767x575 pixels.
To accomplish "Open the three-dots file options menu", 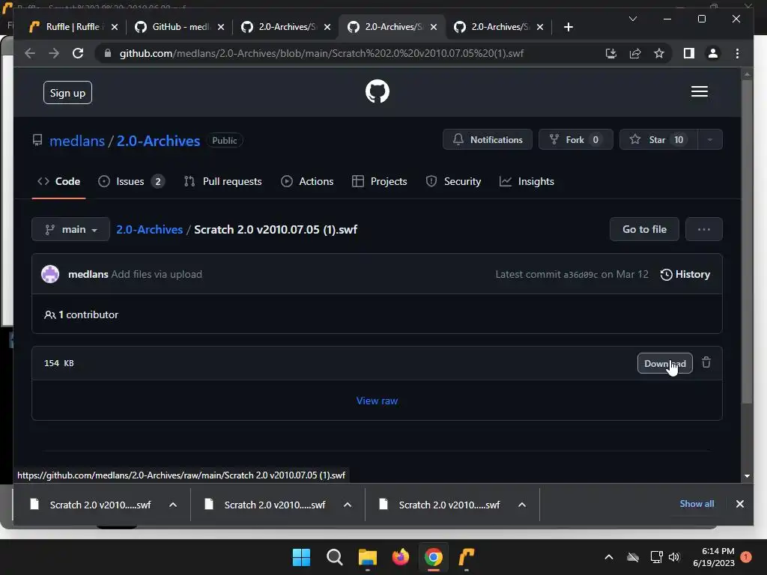I will [x=704, y=229].
